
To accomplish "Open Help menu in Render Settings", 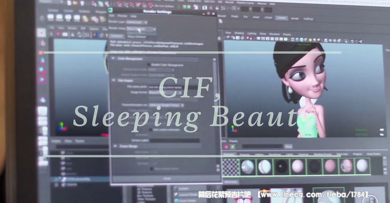I will coord(134,16).
